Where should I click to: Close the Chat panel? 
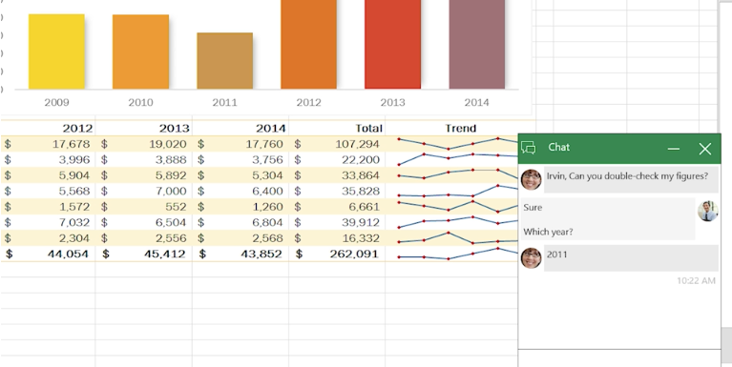[x=705, y=149]
